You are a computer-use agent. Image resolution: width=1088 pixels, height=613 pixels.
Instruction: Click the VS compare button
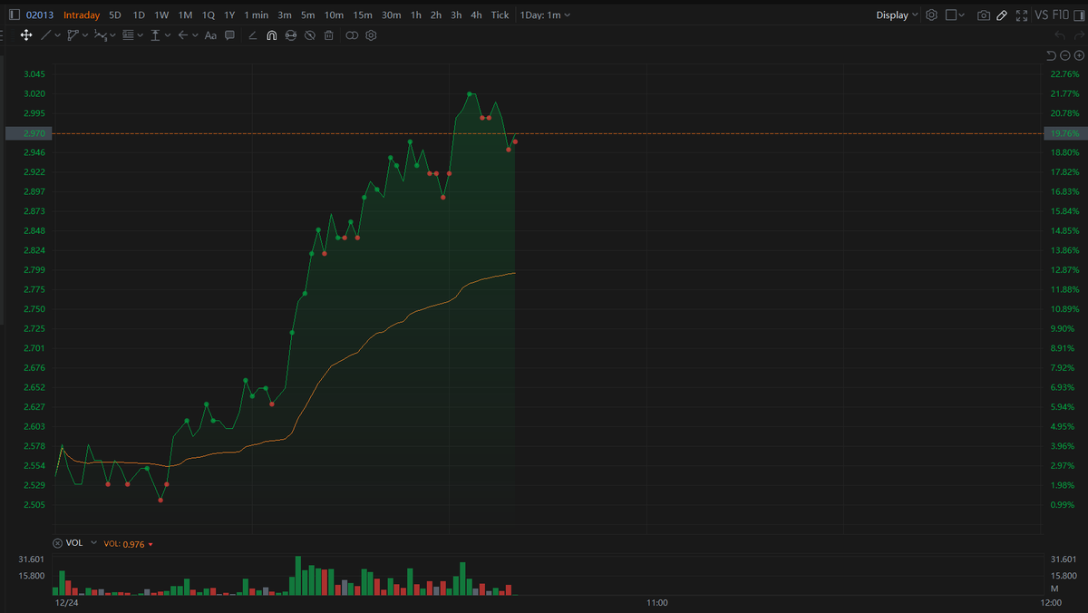click(x=1043, y=15)
